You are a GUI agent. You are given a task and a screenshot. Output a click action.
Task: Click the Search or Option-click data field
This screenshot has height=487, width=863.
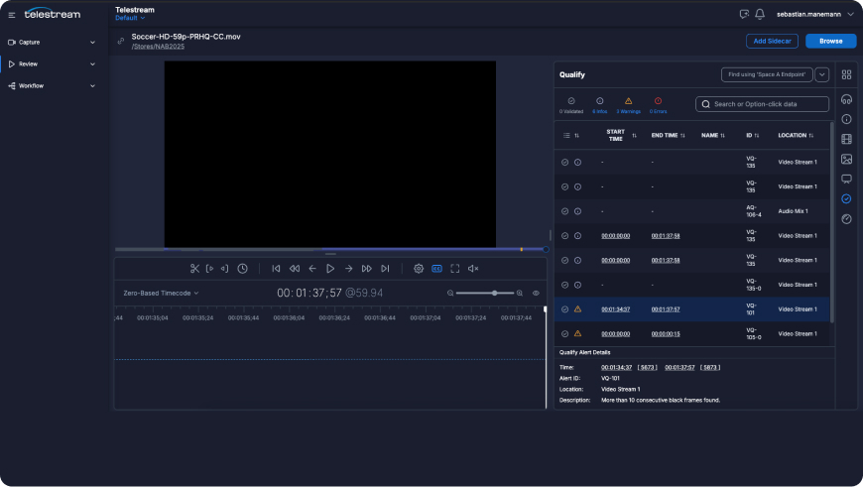click(x=762, y=104)
